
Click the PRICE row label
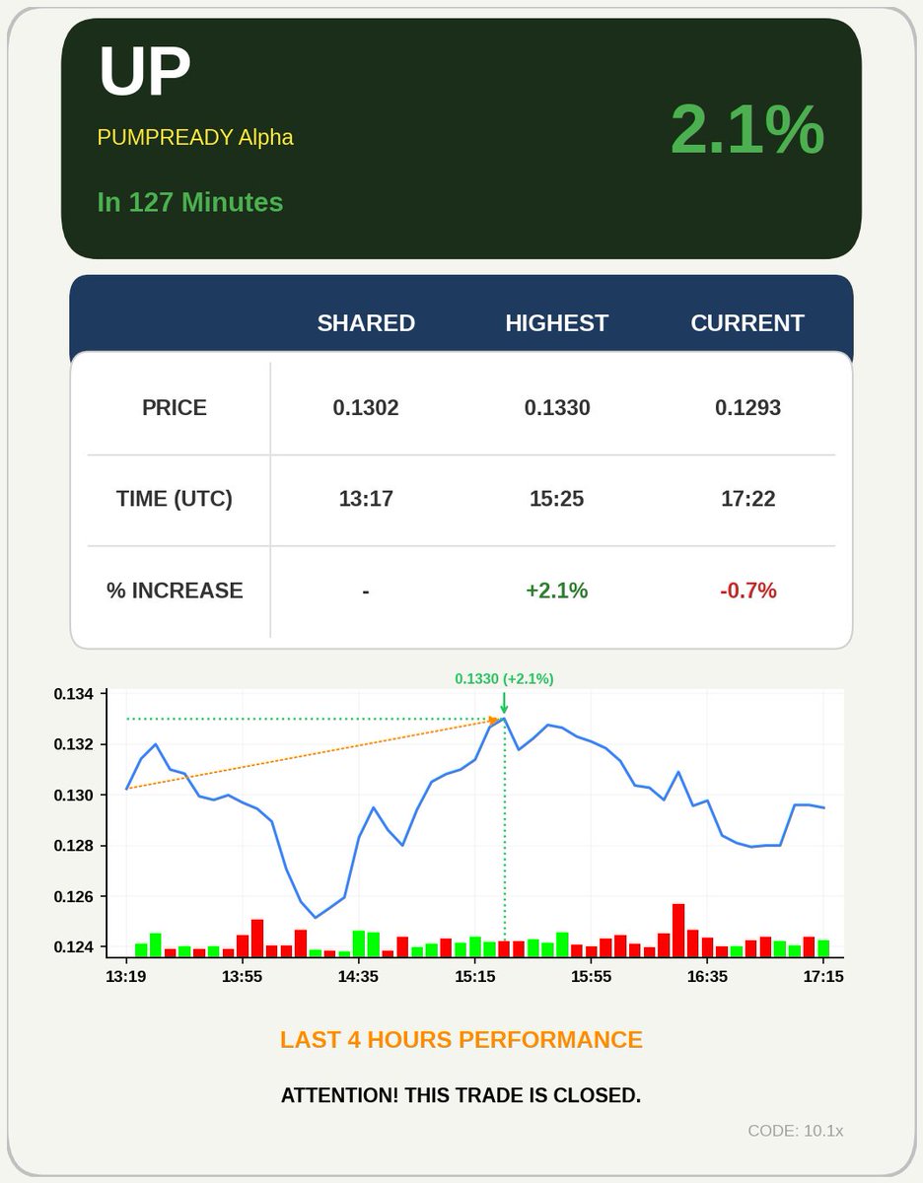pos(175,408)
